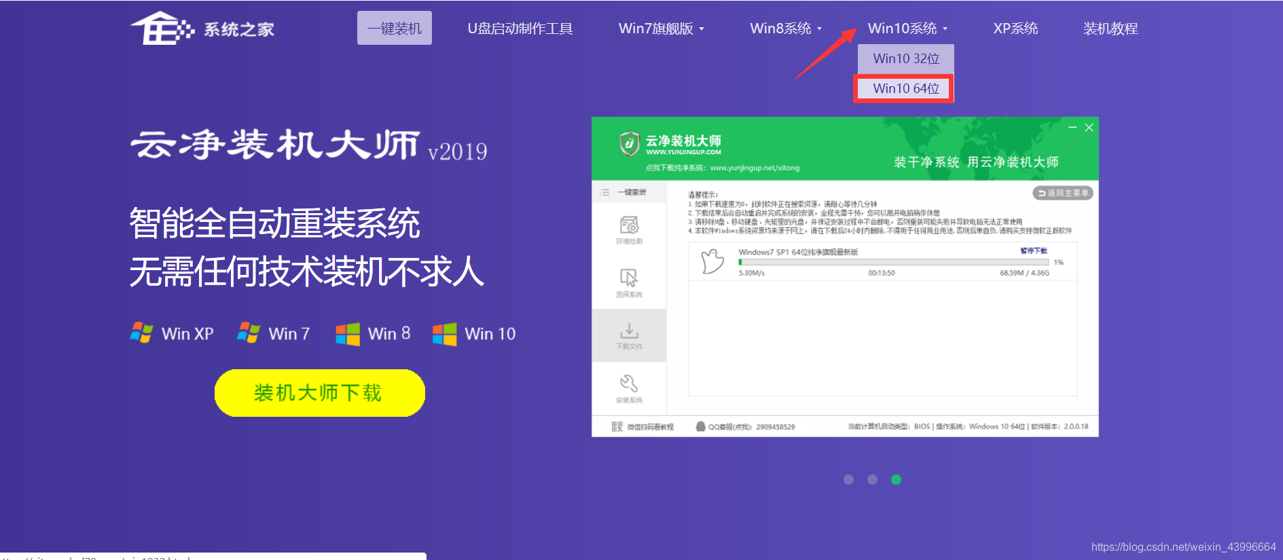1283x560 pixels.
Task: Click the QQ number 2909458529
Action: click(776, 427)
